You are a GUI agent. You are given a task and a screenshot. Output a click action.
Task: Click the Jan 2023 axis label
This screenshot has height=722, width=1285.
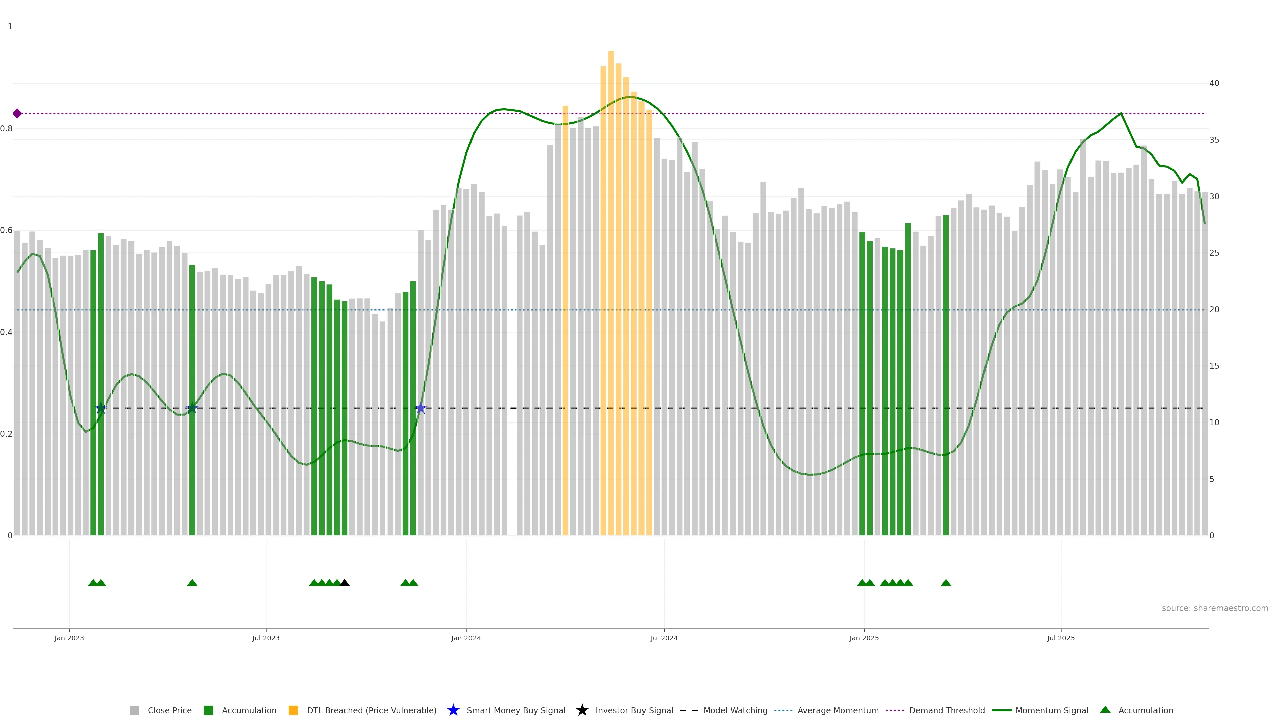click(69, 638)
